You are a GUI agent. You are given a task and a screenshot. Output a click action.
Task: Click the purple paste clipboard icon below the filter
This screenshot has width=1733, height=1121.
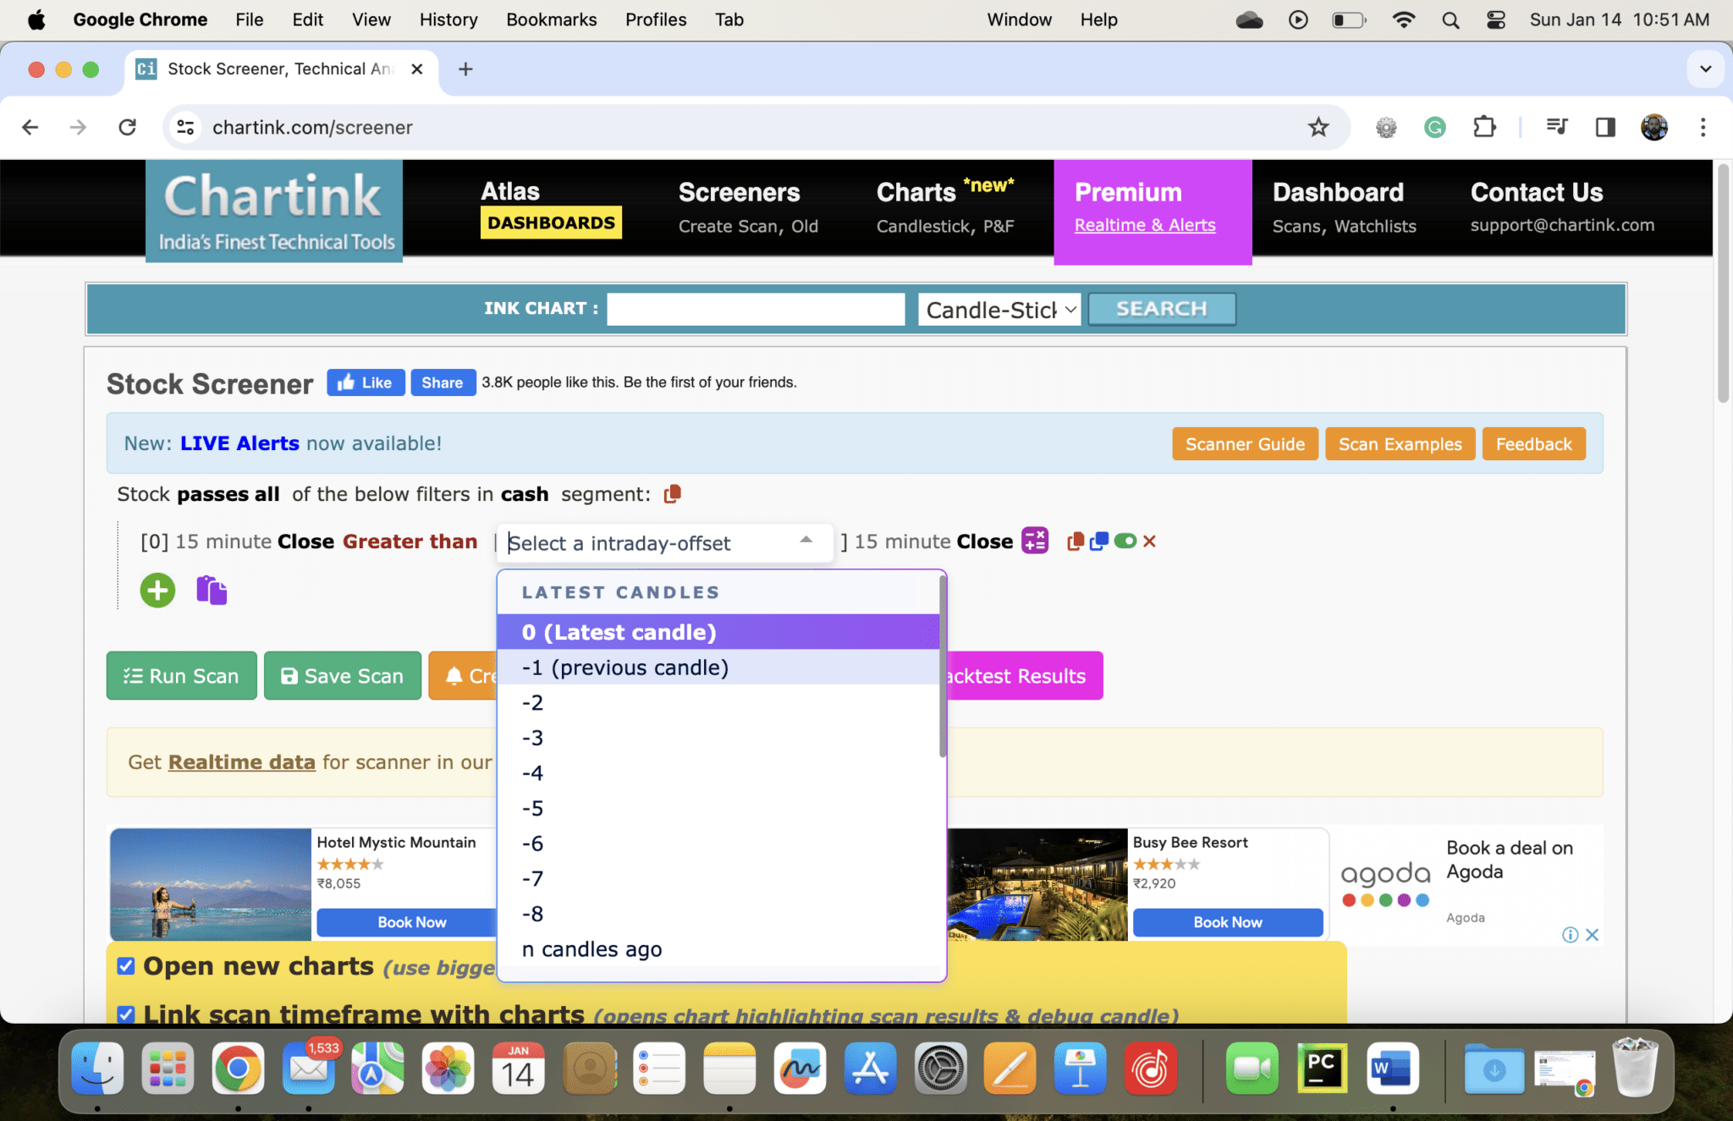(x=212, y=590)
